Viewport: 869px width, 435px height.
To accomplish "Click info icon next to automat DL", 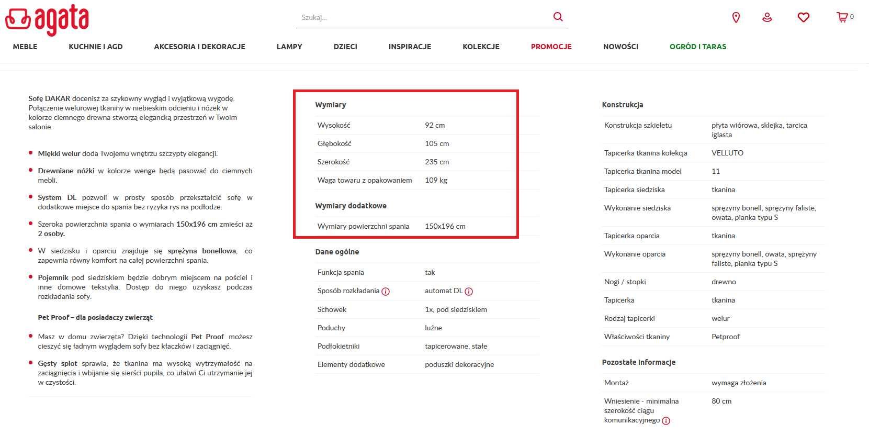I will click(469, 292).
